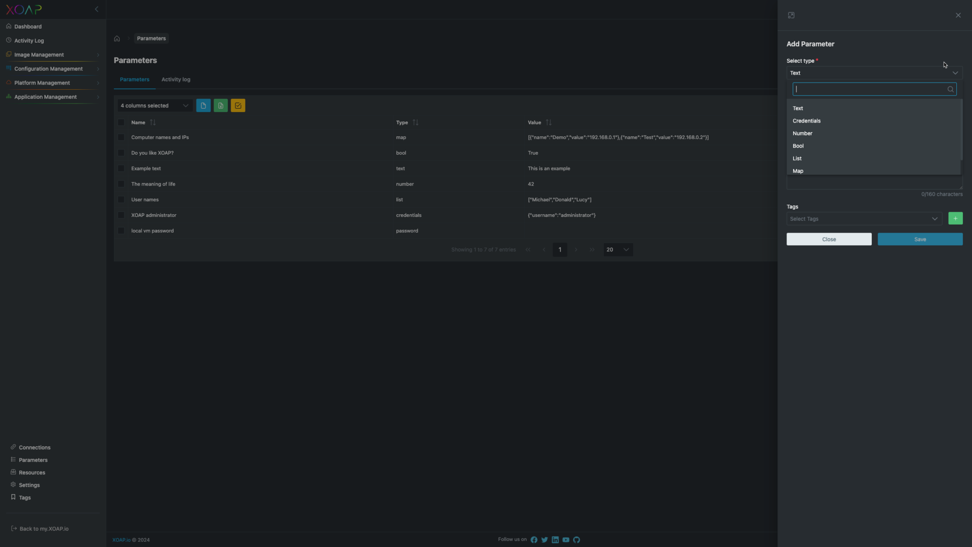Screen dimensions: 972x547
Task: Click Back to my.XOAP.io link
Action: pyautogui.click(x=43, y=528)
